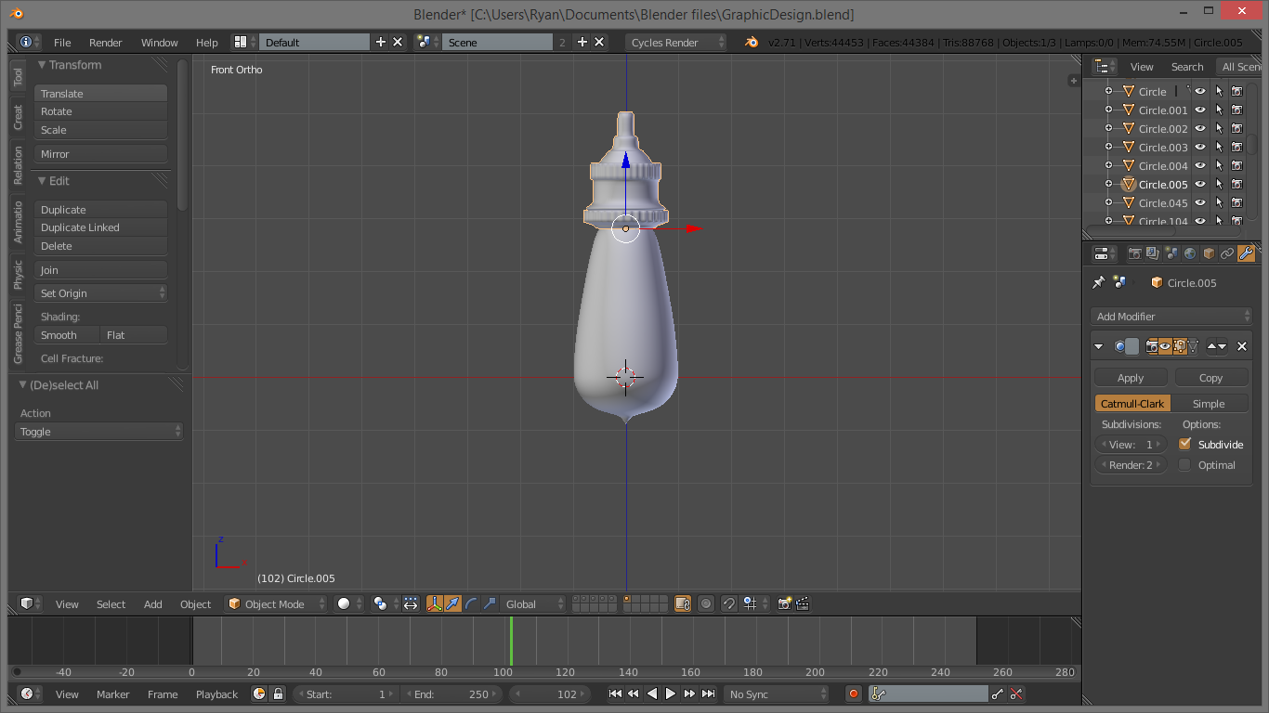Image resolution: width=1269 pixels, height=713 pixels.
Task: Toggle lock camera and layers button
Action: point(683,603)
